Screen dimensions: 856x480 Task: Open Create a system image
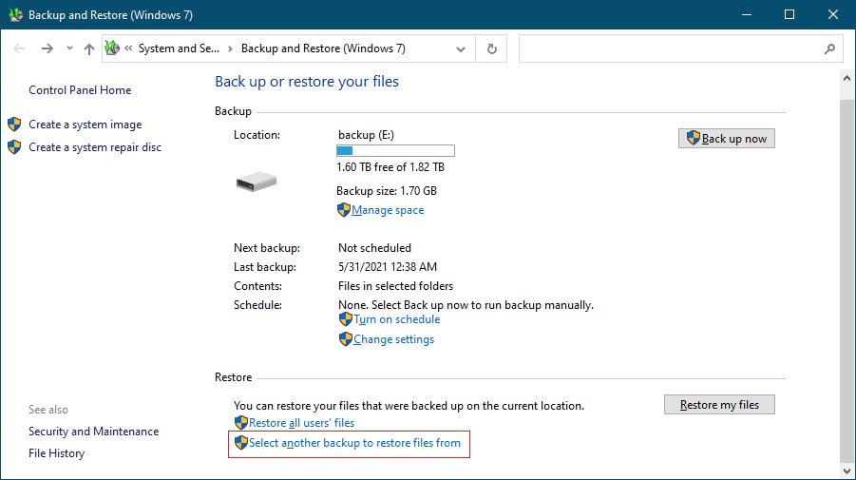86,125
